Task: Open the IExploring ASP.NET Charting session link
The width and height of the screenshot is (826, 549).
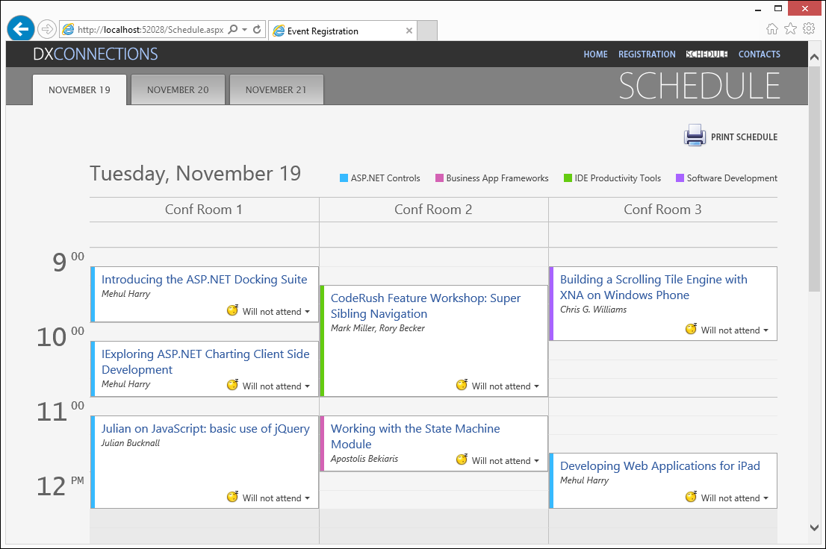Action: (x=205, y=362)
